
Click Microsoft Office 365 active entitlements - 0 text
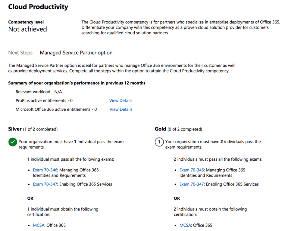click(56, 109)
